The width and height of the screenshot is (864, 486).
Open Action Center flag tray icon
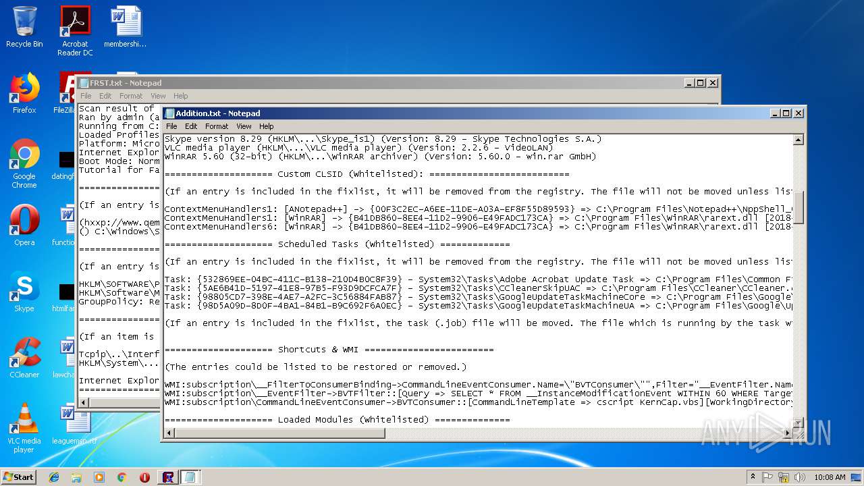(x=767, y=477)
